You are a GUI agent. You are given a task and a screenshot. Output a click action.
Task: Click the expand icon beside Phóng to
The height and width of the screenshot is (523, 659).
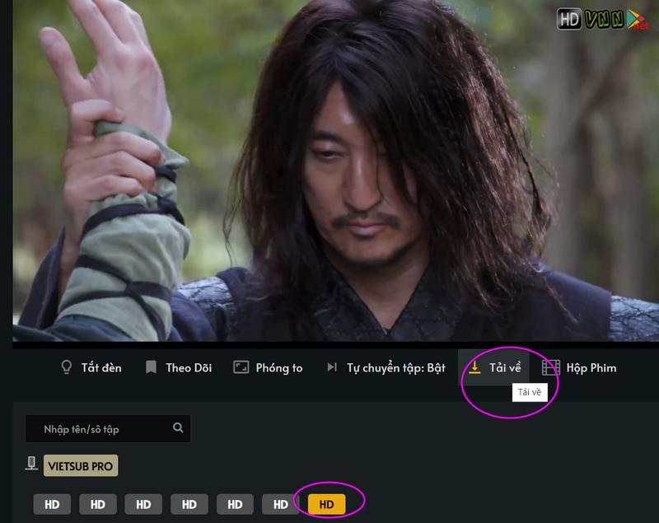pos(241,367)
